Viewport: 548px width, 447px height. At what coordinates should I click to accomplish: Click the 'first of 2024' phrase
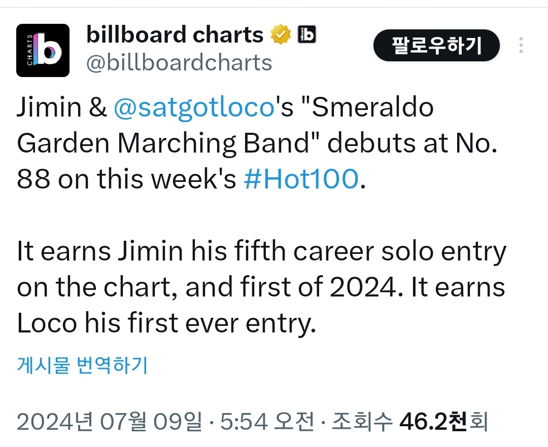coord(319,287)
